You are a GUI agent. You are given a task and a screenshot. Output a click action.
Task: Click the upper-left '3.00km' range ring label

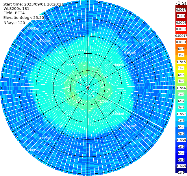point(57,53)
